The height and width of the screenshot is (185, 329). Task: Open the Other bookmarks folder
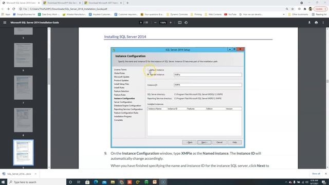coord(298,14)
